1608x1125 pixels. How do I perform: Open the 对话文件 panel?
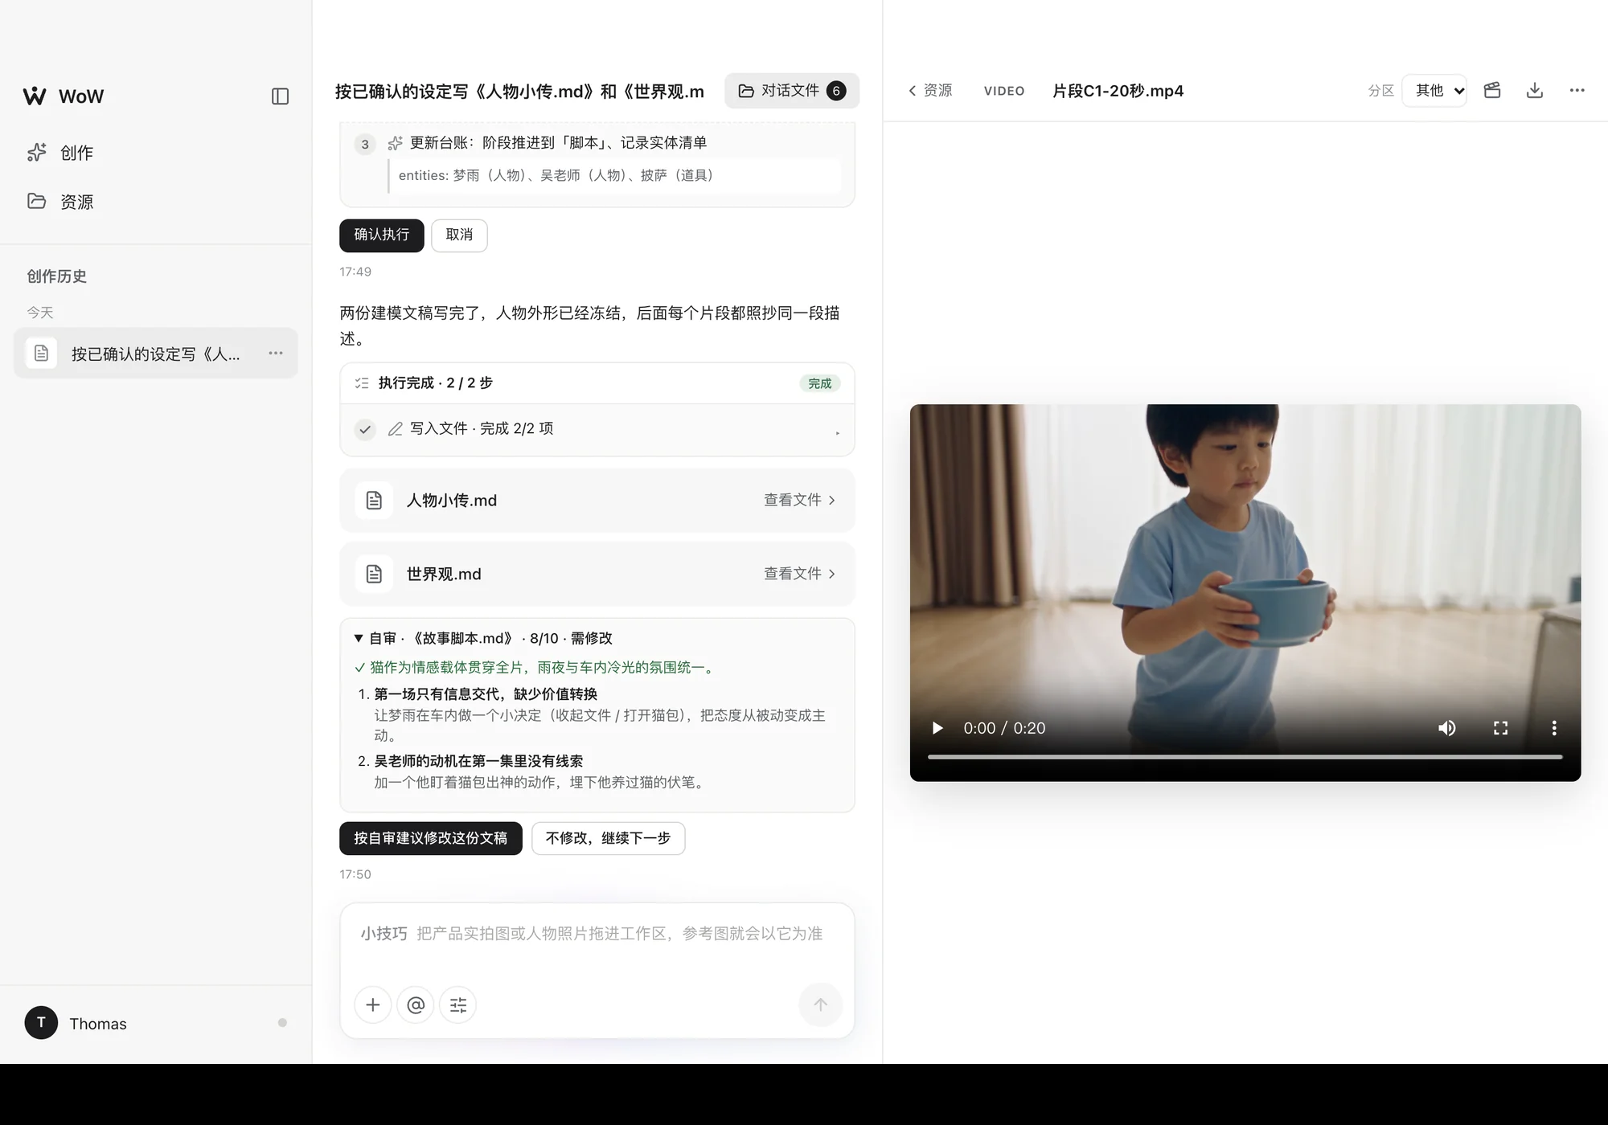click(x=792, y=91)
